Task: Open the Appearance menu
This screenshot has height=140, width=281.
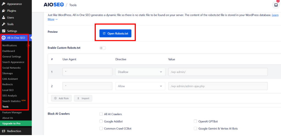Action: [14, 4]
